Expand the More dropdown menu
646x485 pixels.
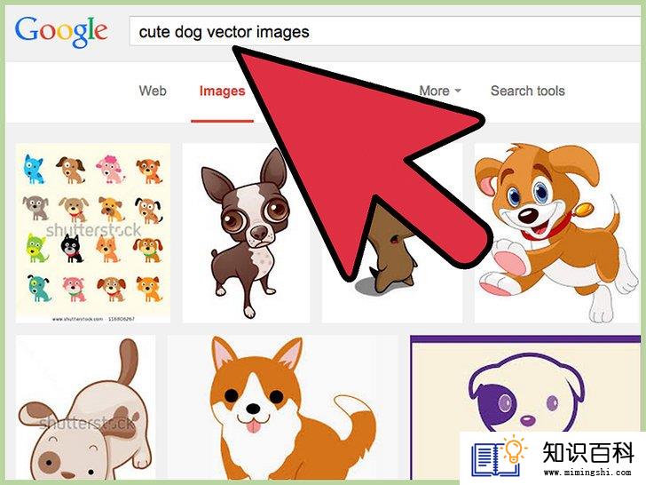(x=439, y=91)
